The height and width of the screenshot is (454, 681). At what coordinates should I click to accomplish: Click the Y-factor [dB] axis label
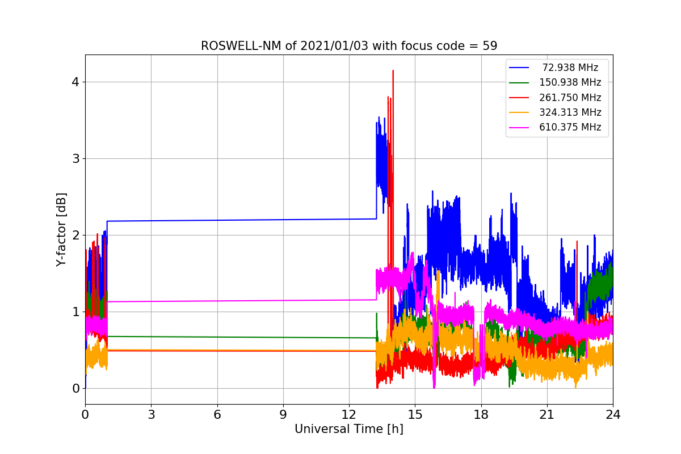point(61,229)
